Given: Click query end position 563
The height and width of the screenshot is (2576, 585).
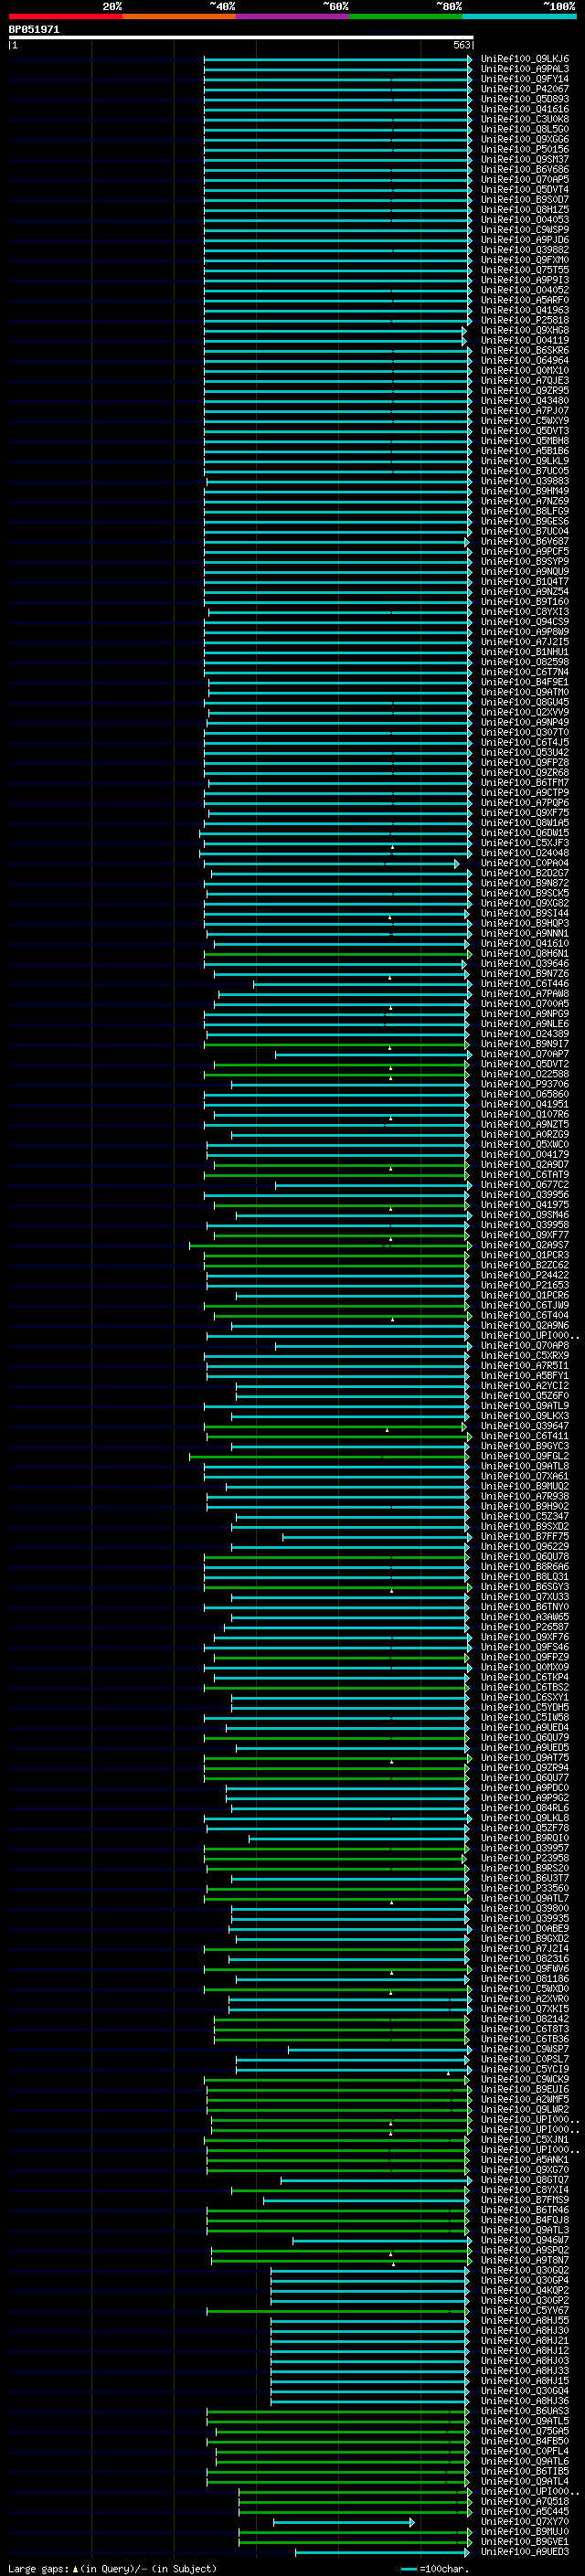Looking at the screenshot, I should point(462,45).
